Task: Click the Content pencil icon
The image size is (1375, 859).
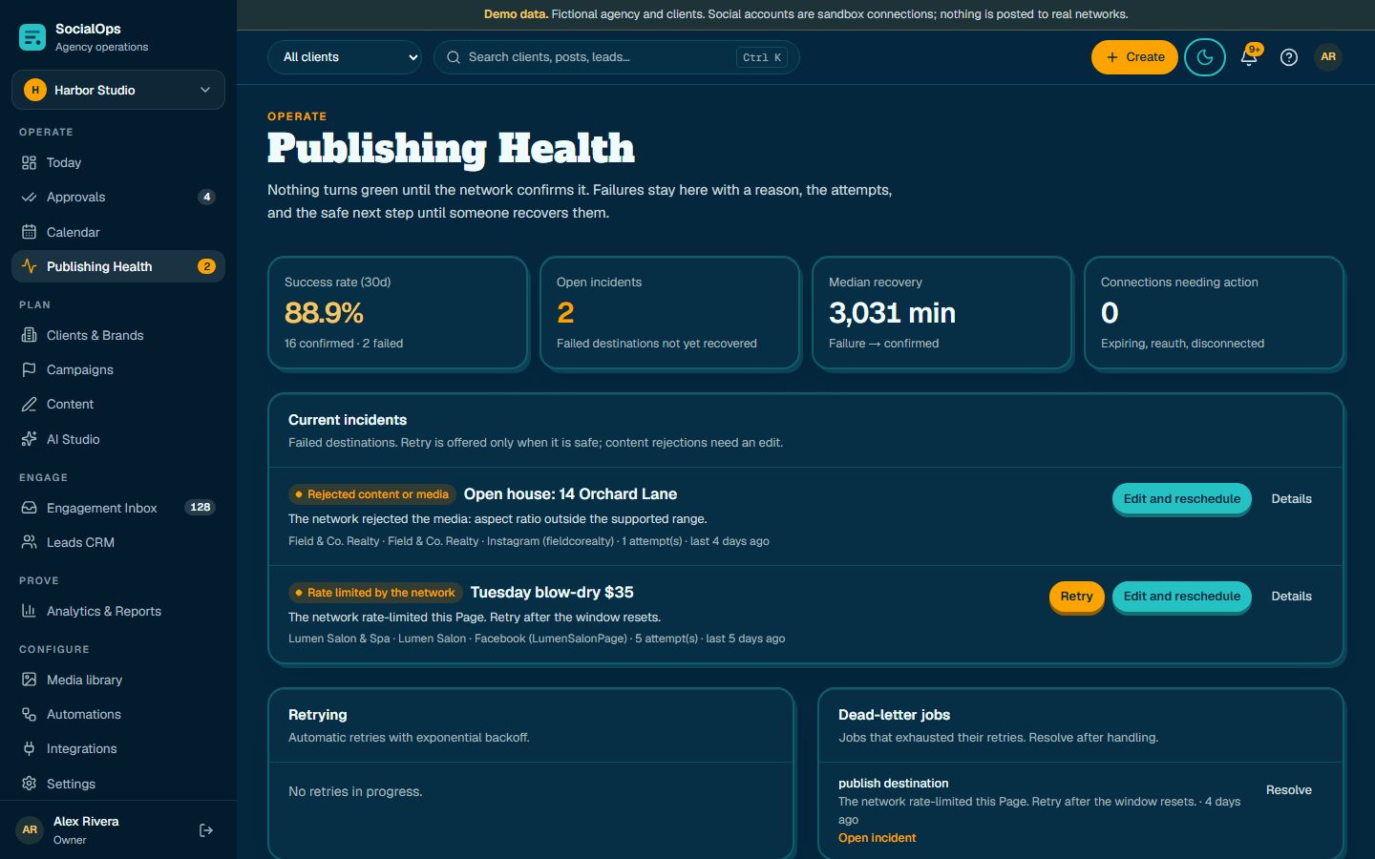Action: (29, 405)
